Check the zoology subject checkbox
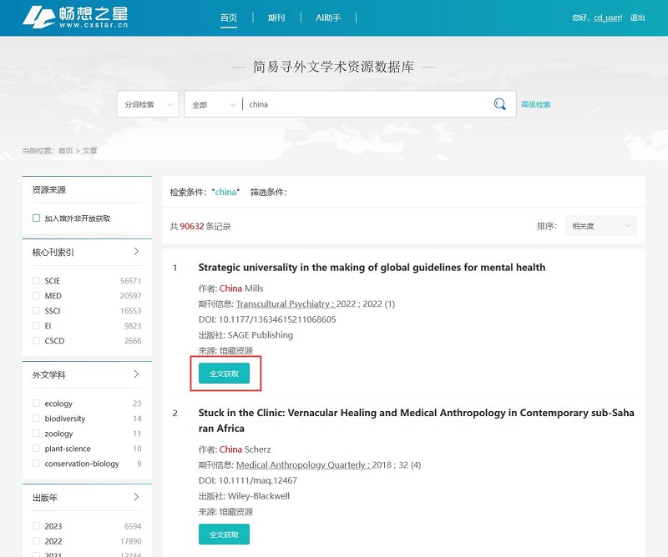The width and height of the screenshot is (668, 557). (36, 433)
